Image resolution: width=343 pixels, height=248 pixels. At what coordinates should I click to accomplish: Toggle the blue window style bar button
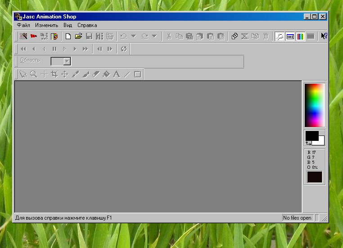(x=290, y=36)
